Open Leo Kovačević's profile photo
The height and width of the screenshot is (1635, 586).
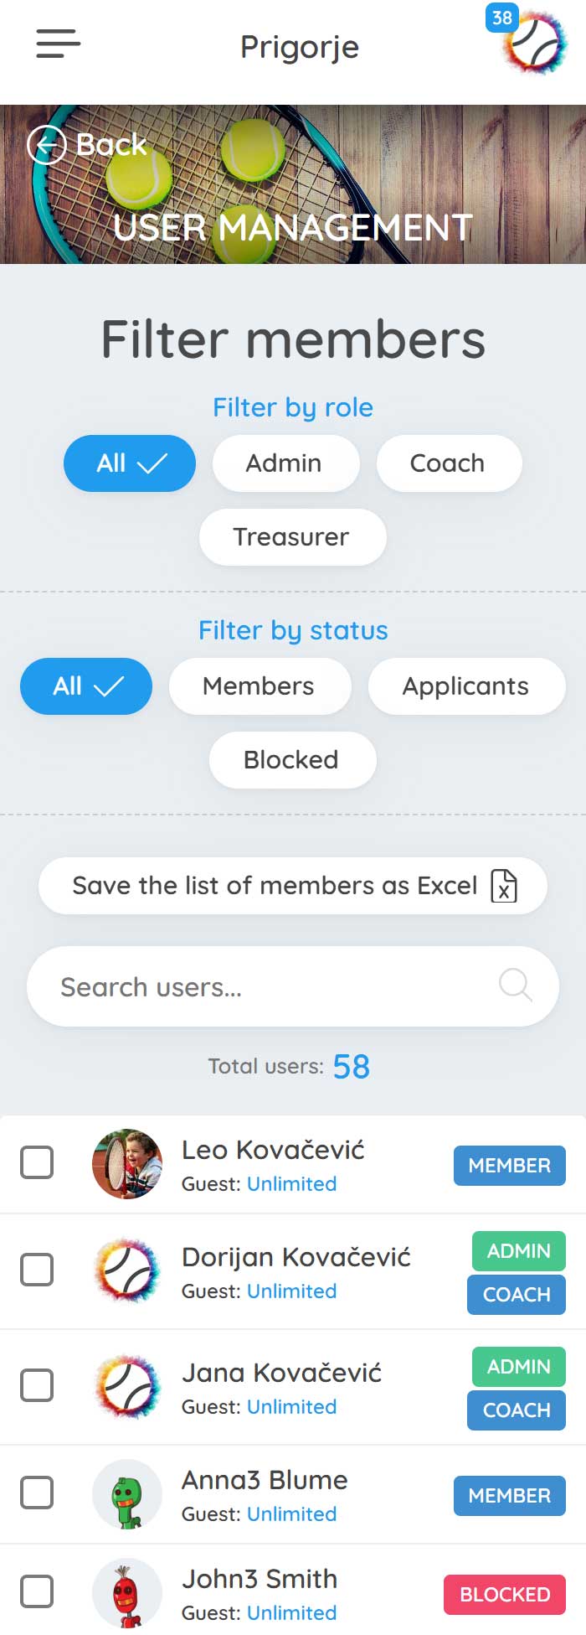(x=127, y=1163)
